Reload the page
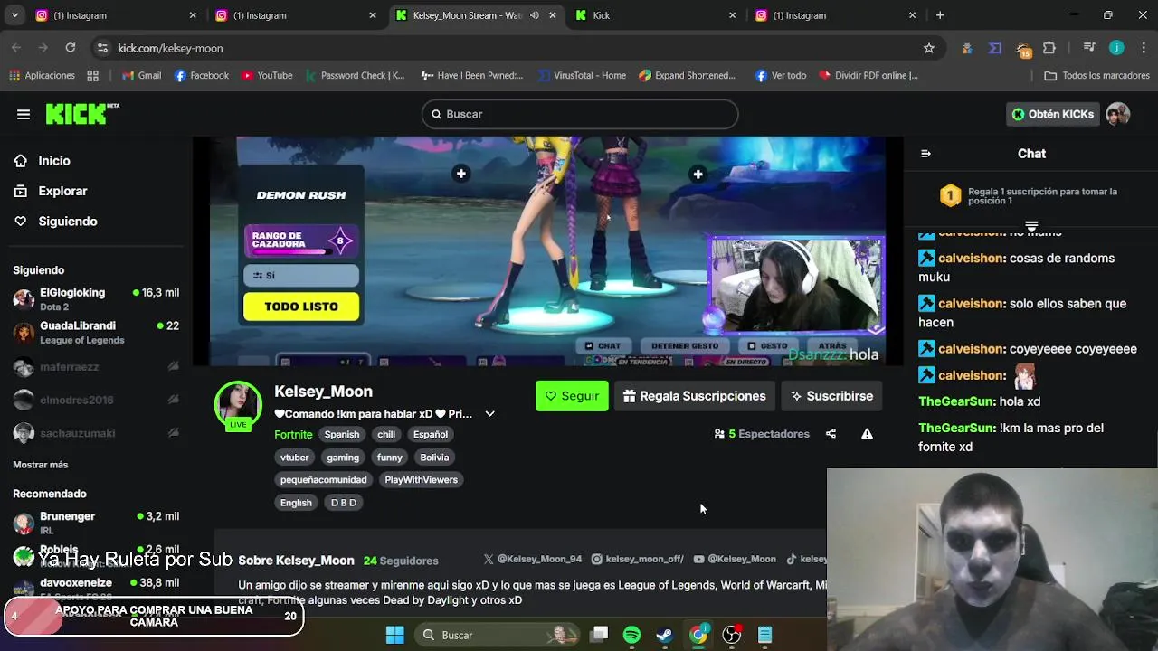The height and width of the screenshot is (651, 1158). pos(71,48)
